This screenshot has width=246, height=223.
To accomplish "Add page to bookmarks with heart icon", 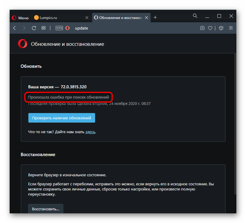I will (x=210, y=28).
